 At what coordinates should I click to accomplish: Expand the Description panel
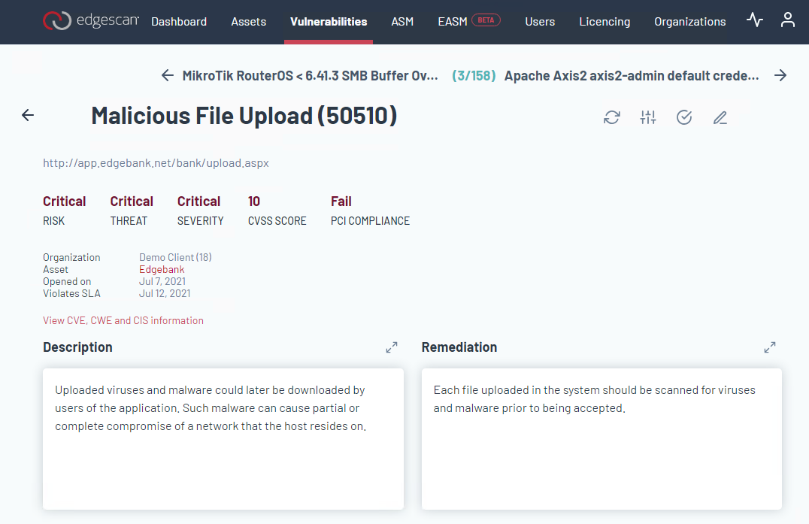(x=392, y=347)
